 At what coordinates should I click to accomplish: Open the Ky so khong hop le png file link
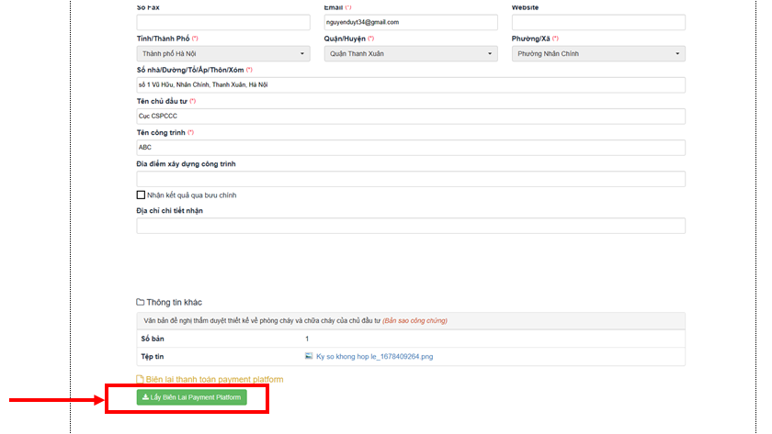coord(374,356)
